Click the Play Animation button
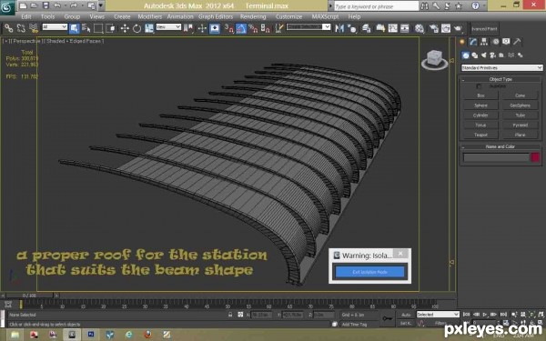The height and width of the screenshot is (341, 546). point(485,315)
